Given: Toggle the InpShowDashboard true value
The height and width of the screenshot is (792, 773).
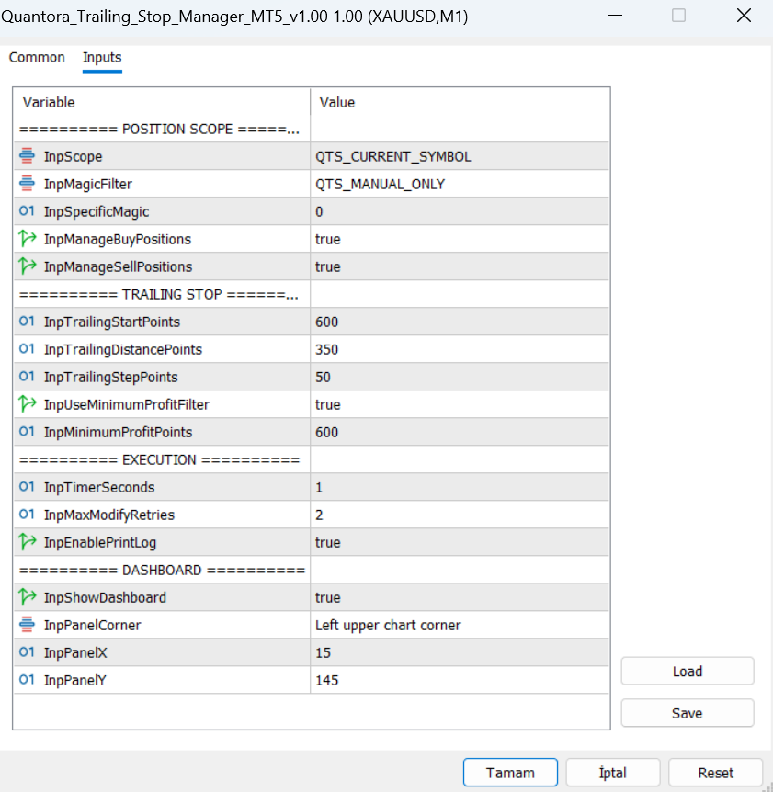Looking at the screenshot, I should pos(460,597).
